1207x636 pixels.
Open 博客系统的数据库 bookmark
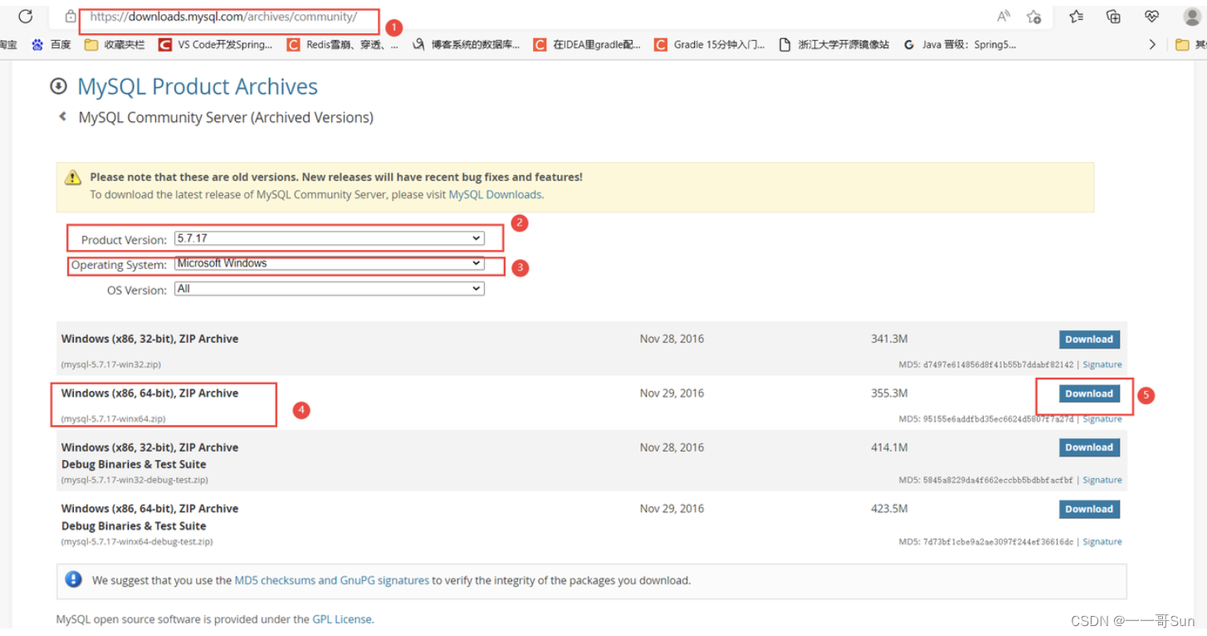(467, 45)
